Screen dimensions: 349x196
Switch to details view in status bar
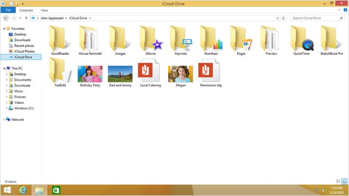point(338,181)
